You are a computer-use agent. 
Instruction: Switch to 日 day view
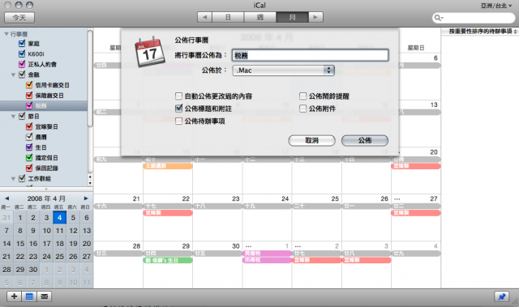[228, 17]
